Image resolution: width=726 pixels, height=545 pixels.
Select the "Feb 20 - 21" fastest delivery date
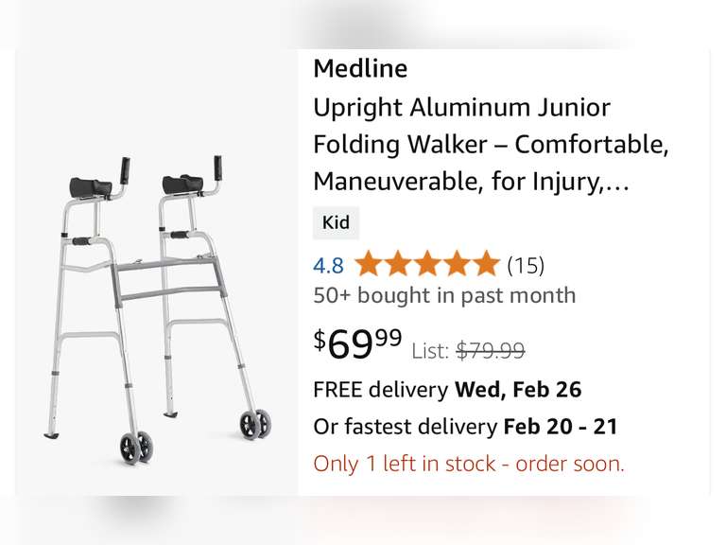point(560,427)
